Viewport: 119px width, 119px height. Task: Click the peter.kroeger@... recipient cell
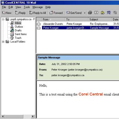pos(76,28)
